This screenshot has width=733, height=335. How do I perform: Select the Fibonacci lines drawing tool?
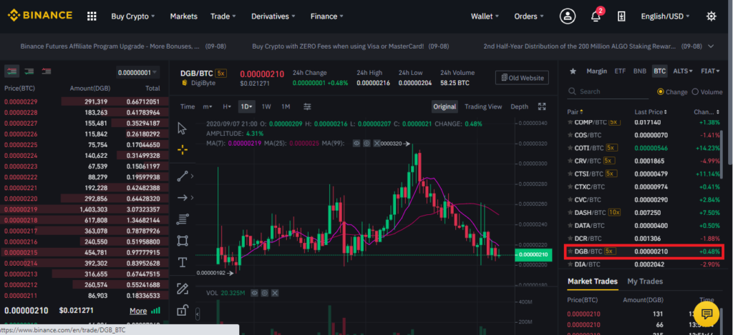pos(183,219)
